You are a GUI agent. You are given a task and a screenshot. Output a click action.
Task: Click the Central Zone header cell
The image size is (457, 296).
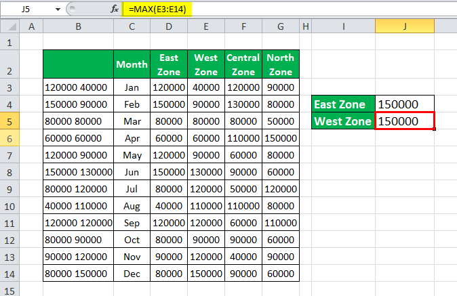coord(243,64)
